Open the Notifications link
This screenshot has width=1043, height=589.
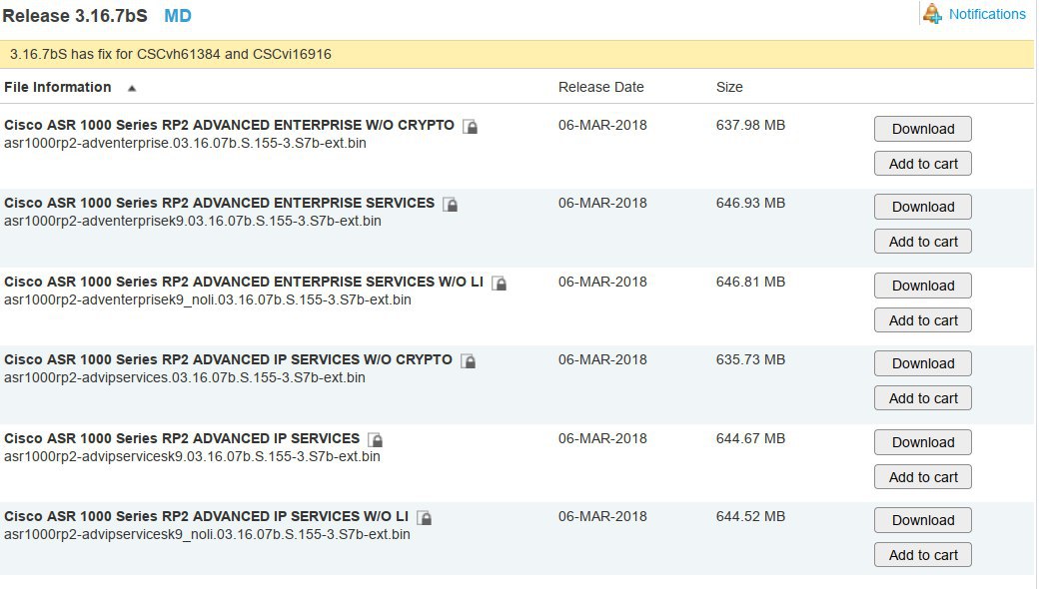point(987,14)
